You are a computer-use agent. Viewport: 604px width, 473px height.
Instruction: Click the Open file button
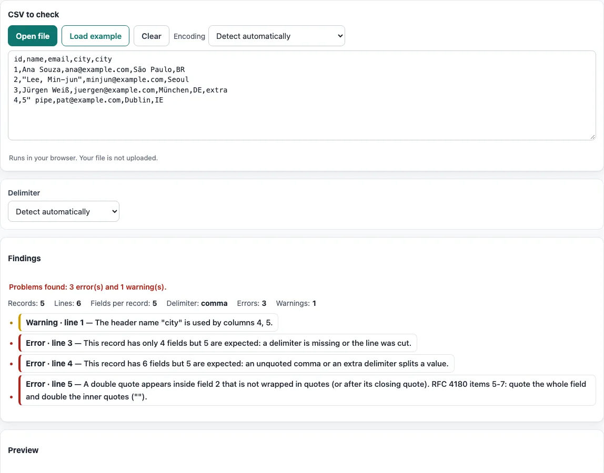(x=33, y=36)
